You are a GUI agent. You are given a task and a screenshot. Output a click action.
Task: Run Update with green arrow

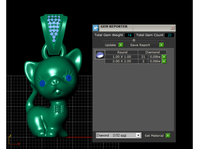click(x=121, y=45)
